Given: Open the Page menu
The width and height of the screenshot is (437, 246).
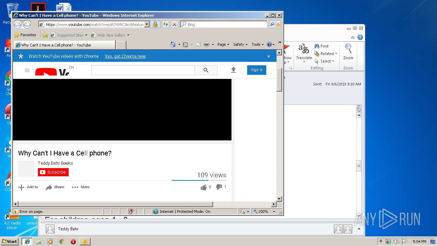Looking at the screenshot, I should (223, 44).
